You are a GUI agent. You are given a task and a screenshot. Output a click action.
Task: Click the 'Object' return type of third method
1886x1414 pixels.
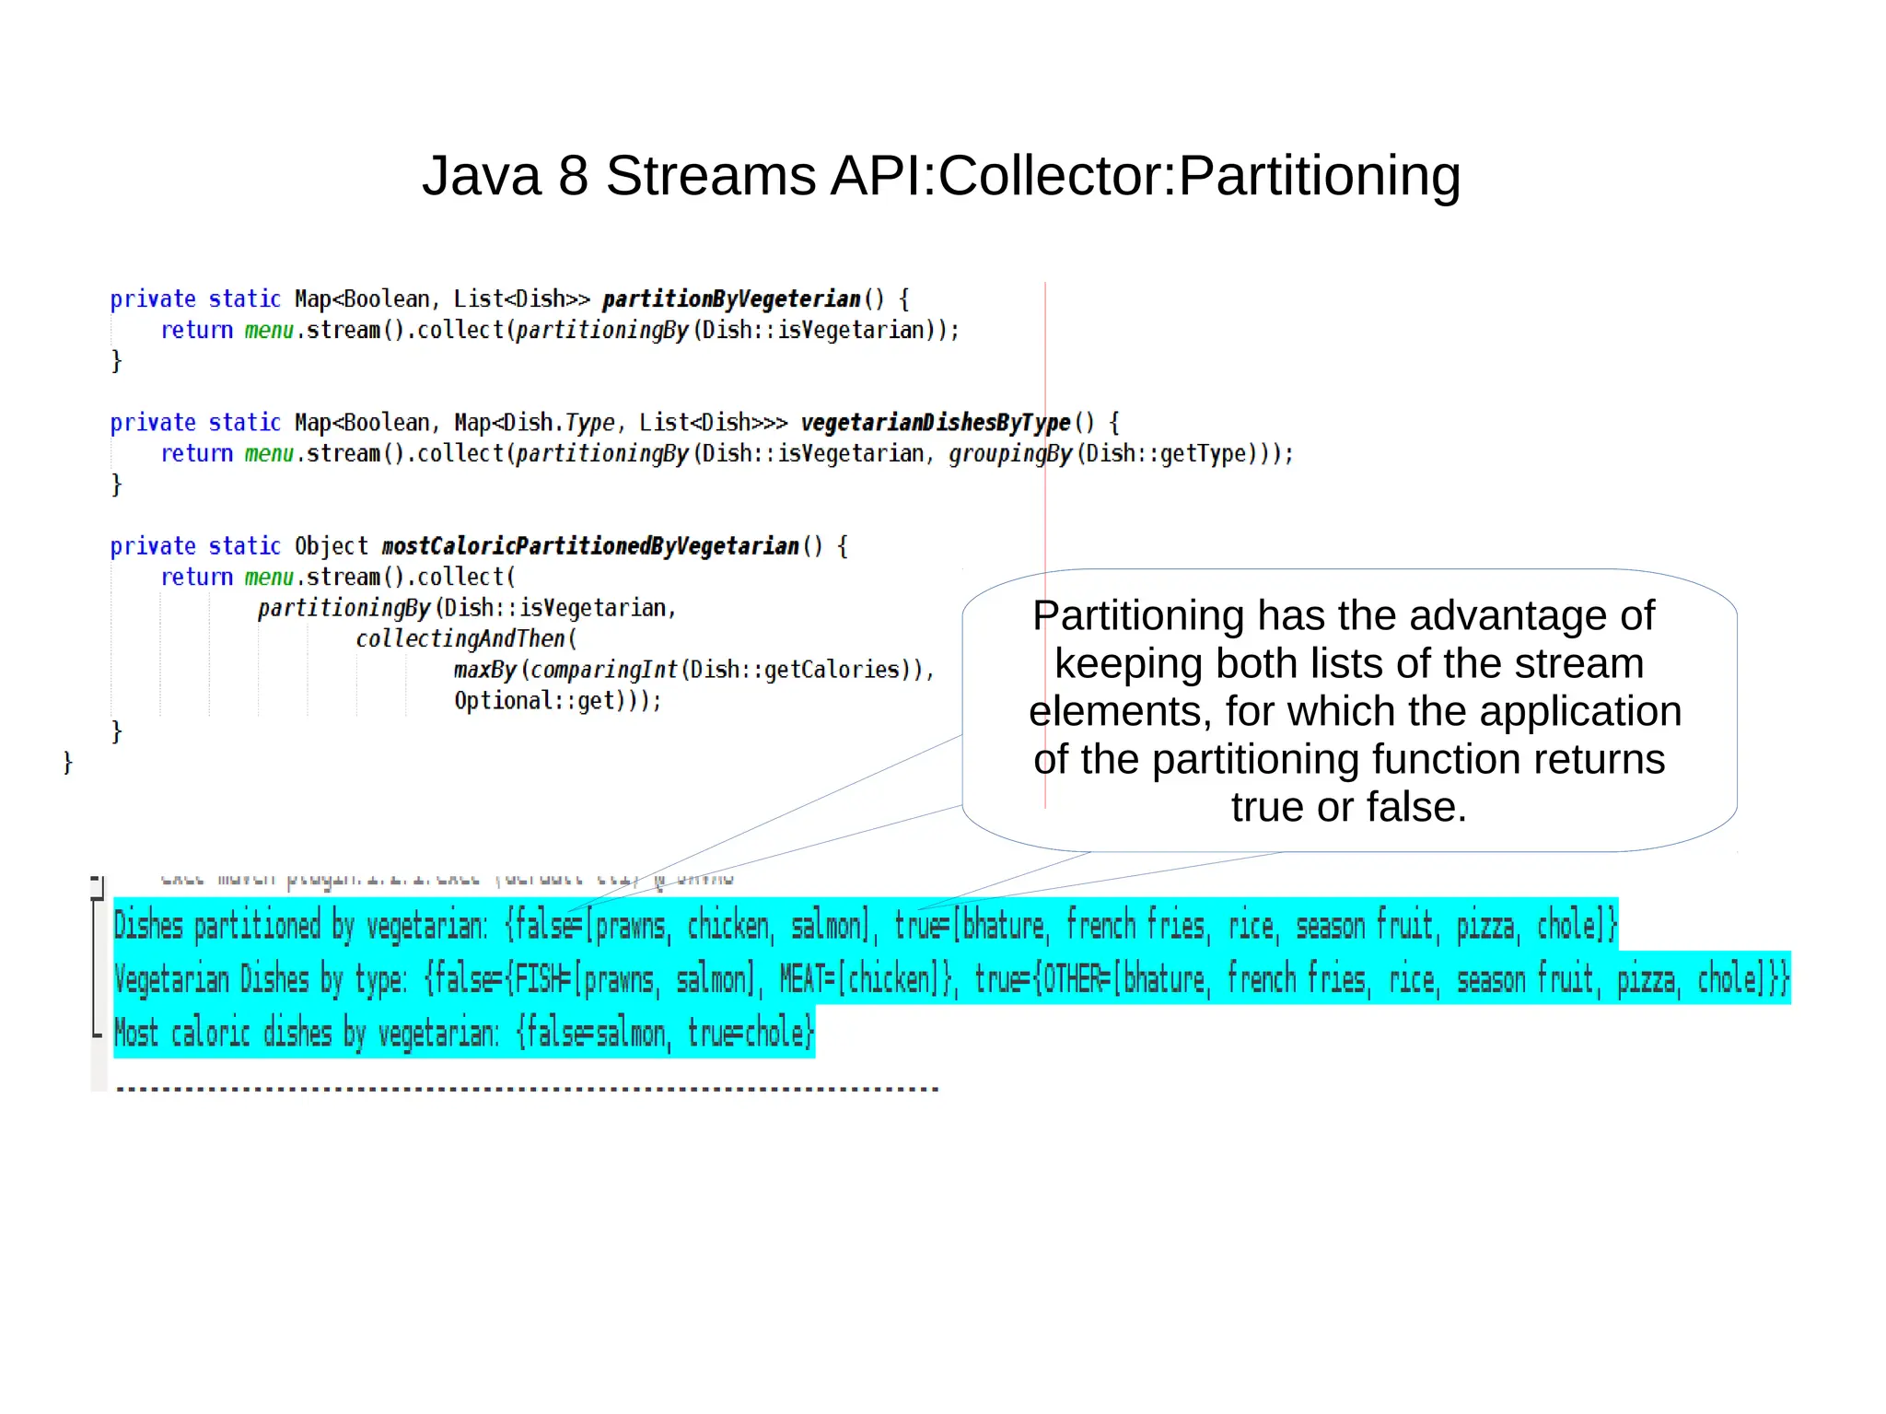click(x=332, y=546)
